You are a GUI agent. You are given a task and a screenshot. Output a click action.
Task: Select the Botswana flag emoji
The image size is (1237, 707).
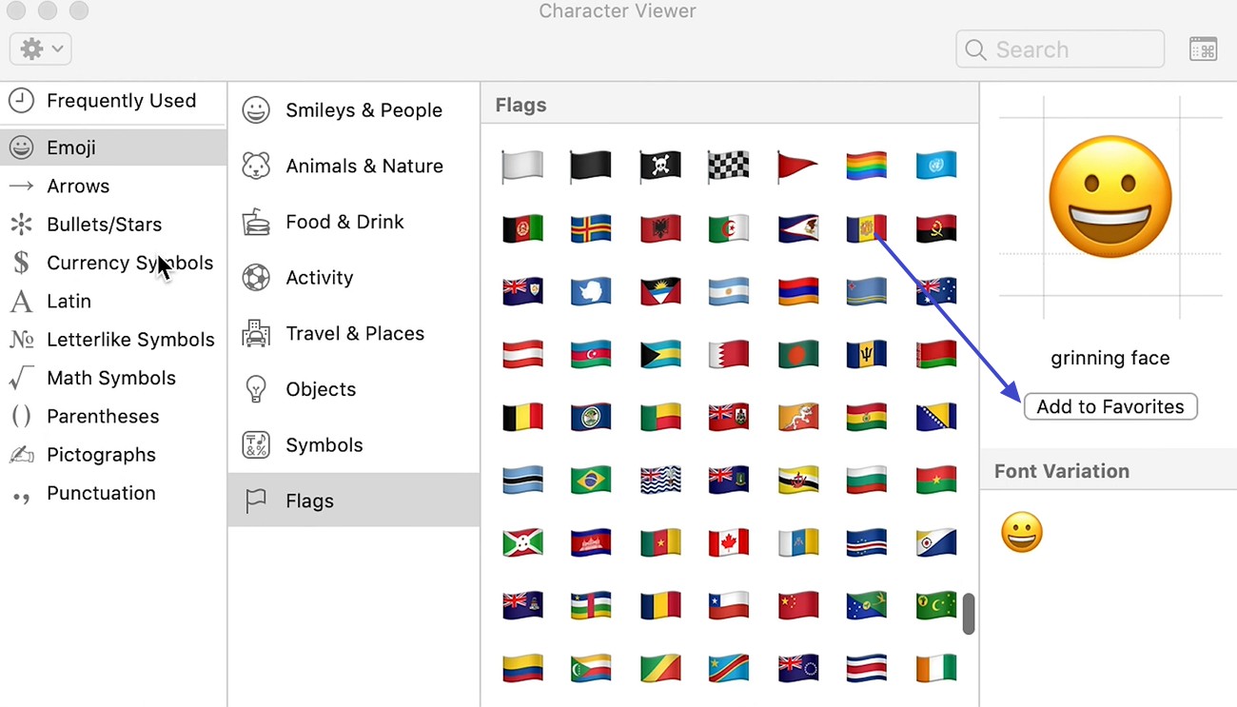tap(522, 480)
